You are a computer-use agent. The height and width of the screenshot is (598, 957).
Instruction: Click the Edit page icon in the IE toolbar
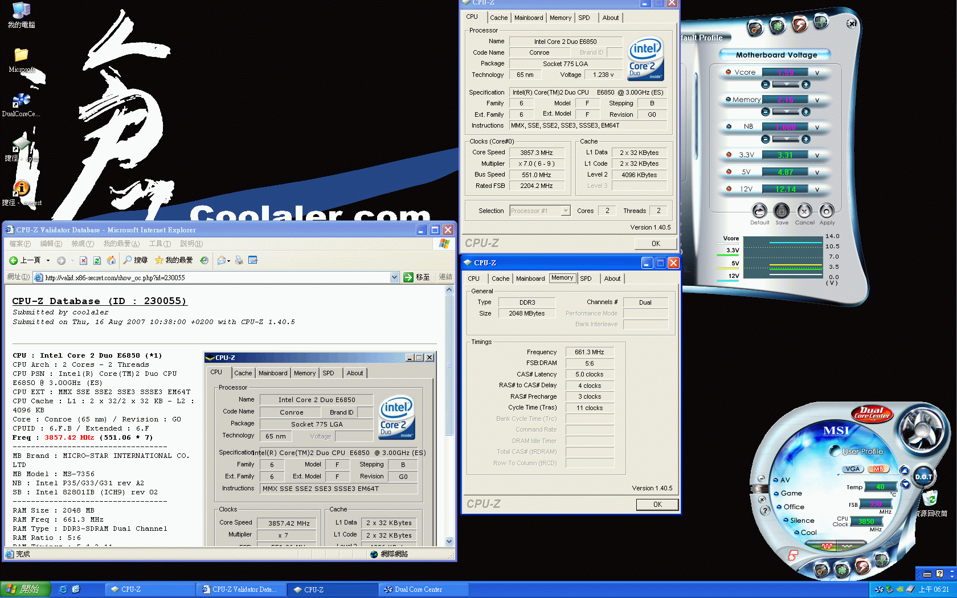253,260
